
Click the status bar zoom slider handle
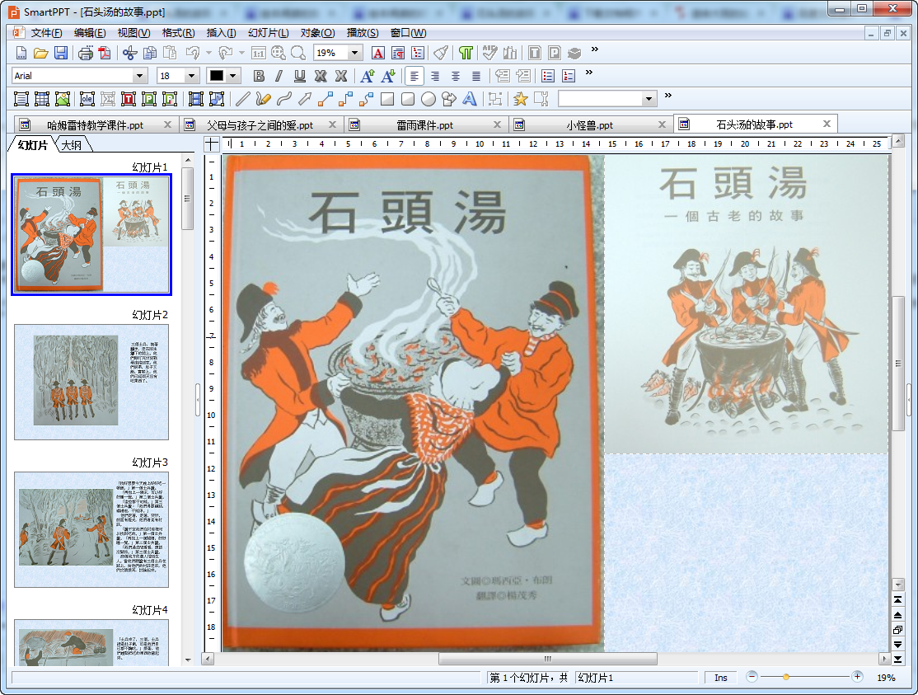tap(785, 678)
